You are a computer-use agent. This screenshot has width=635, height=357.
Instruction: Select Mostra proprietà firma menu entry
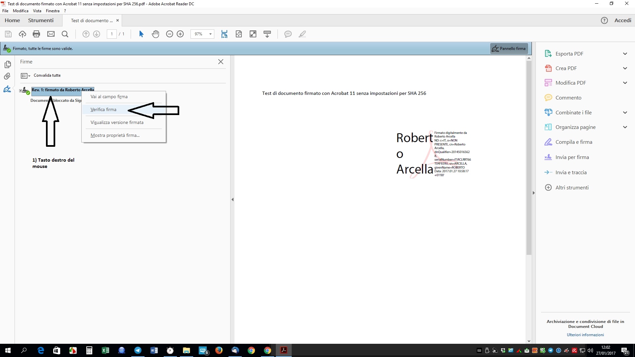pyautogui.click(x=115, y=135)
